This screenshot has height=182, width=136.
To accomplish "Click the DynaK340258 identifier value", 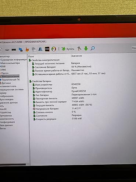I will point(79,91).
